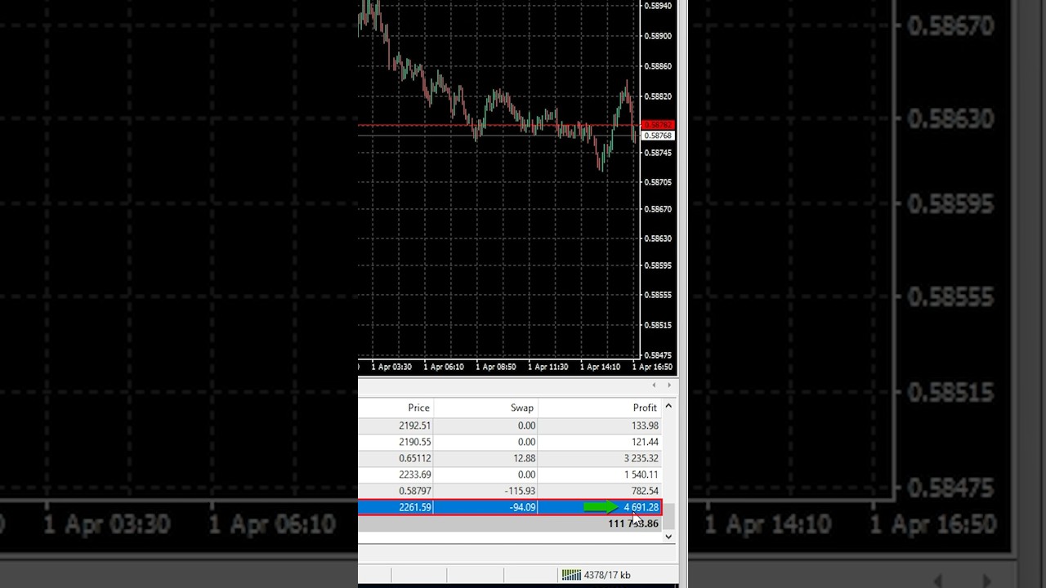The width and height of the screenshot is (1046, 588).
Task: Click the 1 Apr 08:50 time axis label
Action: coord(496,367)
